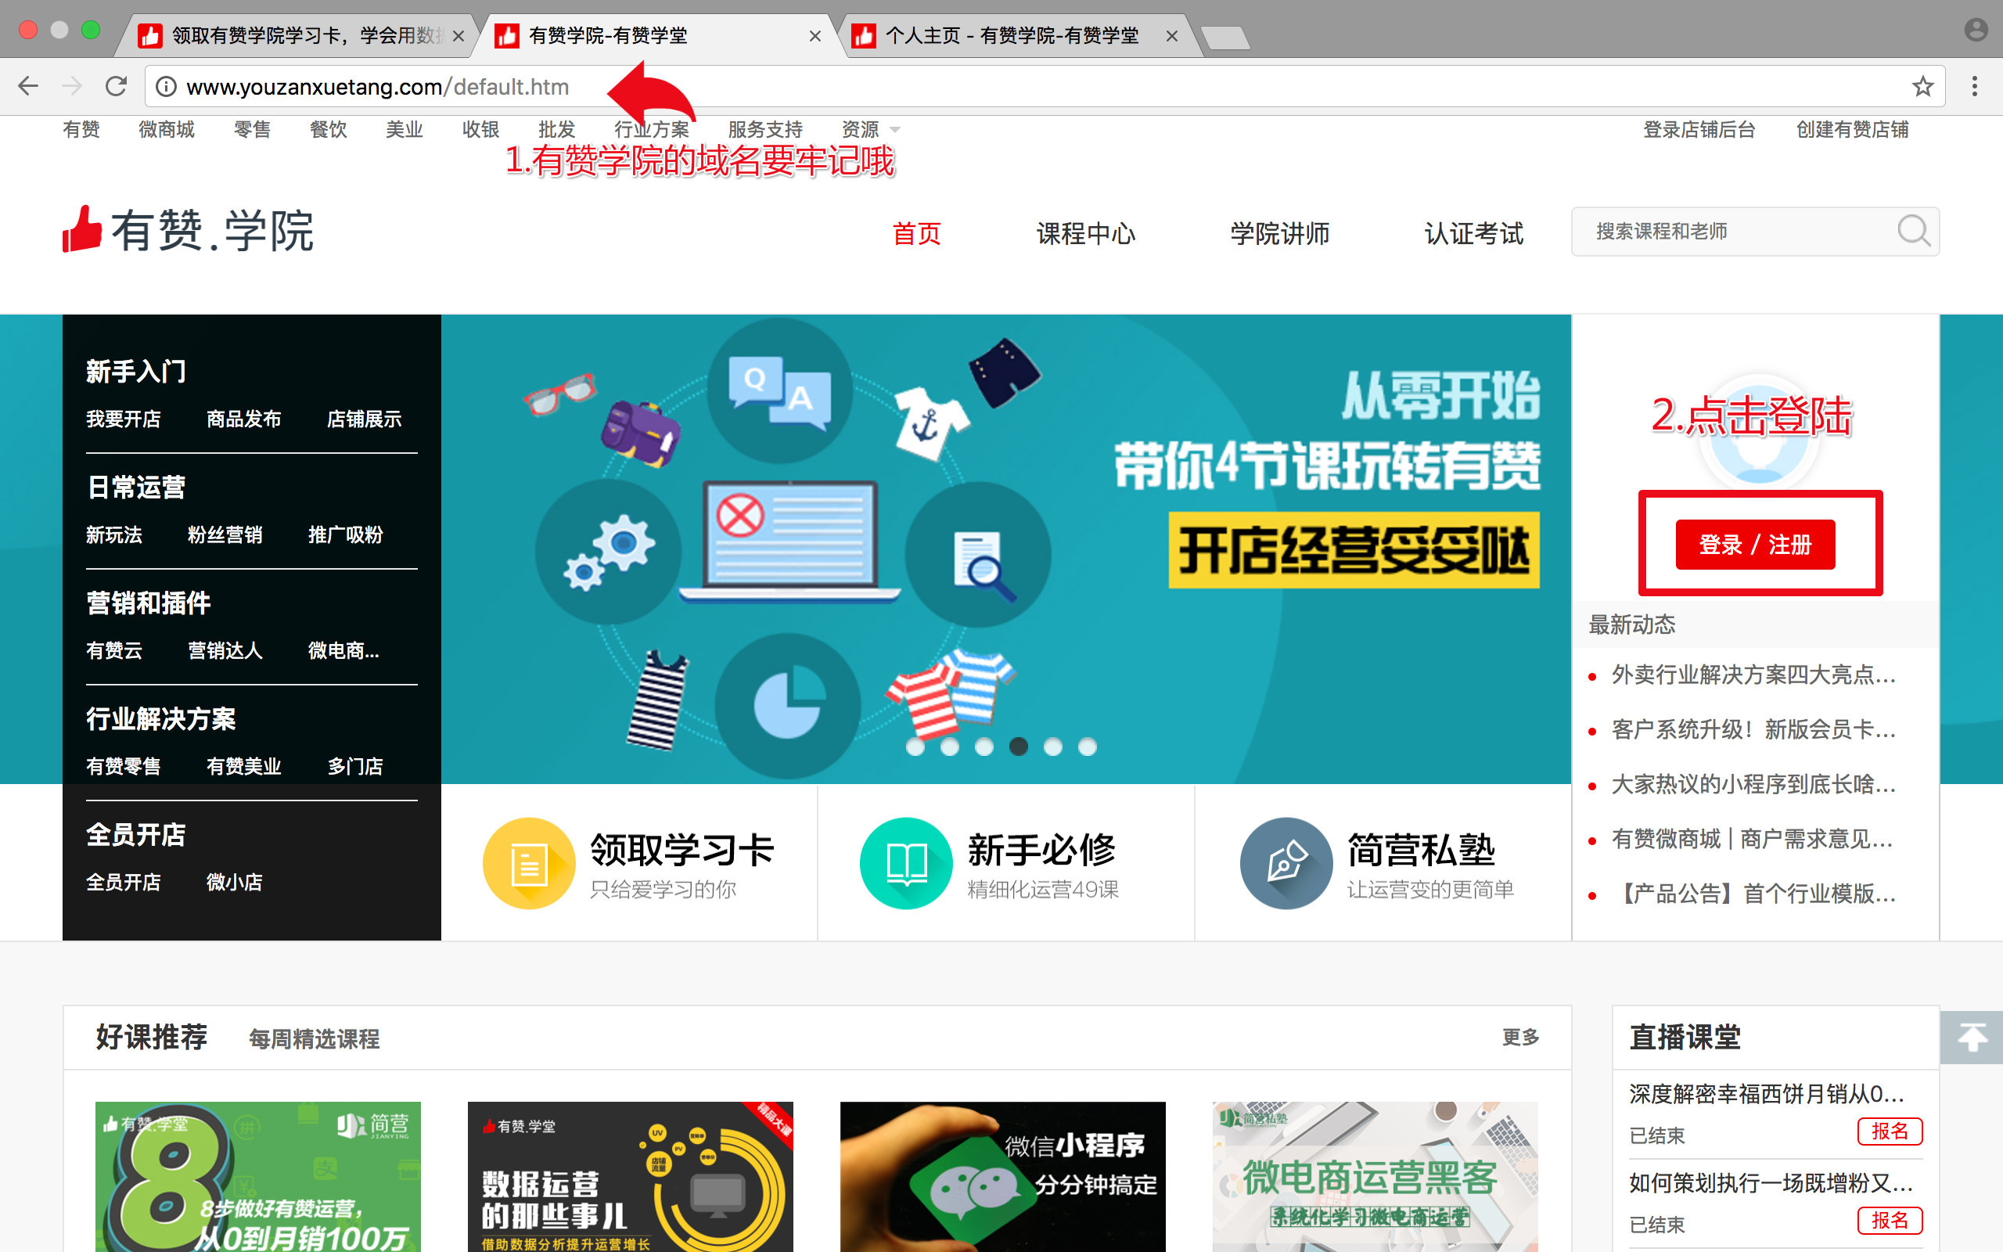This screenshot has height=1252, width=2003.
Task: Open the 数据运营的那些事儿 course thumbnail
Action: pos(630,1176)
